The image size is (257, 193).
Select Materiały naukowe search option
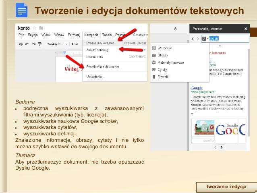[x=180, y=62]
